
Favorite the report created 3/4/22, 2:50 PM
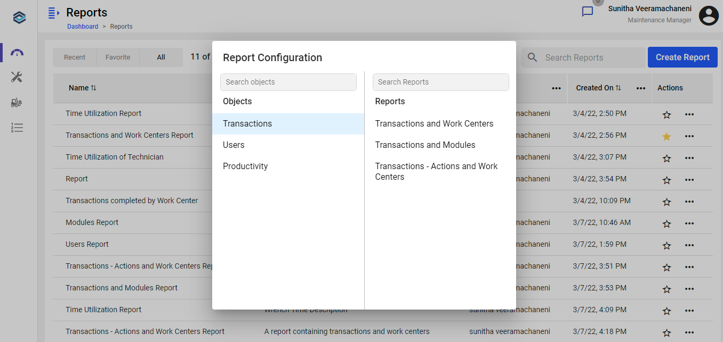click(666, 114)
